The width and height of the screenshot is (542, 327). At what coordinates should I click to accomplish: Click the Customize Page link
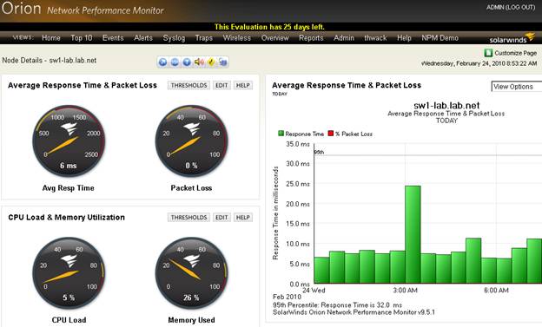(515, 53)
